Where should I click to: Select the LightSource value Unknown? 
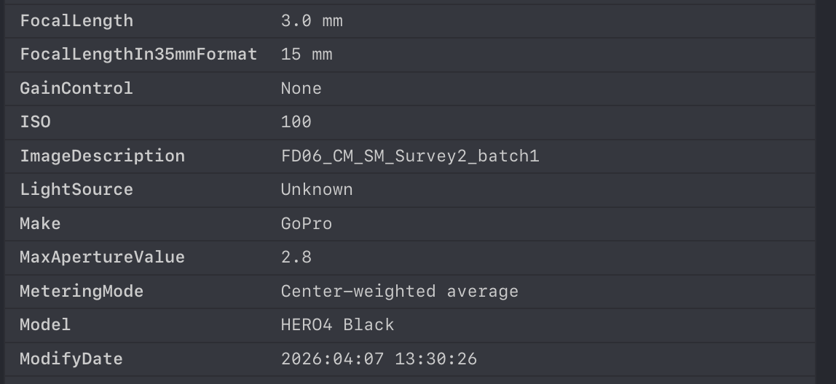(x=317, y=190)
